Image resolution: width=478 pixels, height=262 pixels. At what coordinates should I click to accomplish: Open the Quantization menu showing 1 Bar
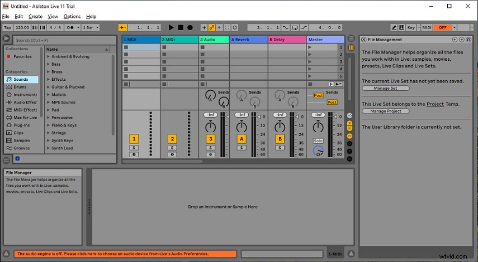(91, 28)
